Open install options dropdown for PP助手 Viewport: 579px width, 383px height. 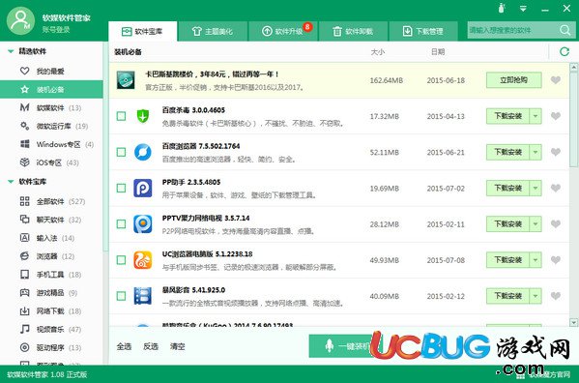pos(536,188)
